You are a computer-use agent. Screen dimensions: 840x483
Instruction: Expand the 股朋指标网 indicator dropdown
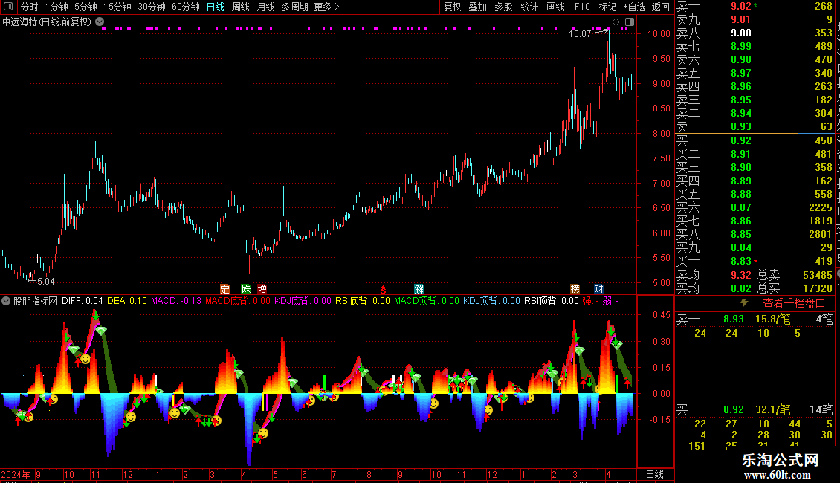6,301
